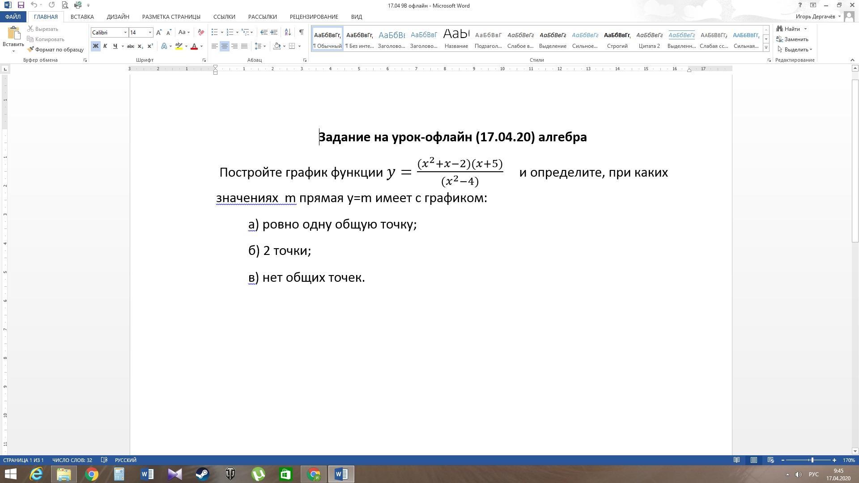The width and height of the screenshot is (859, 483).
Task: Click the grow font size icon
Action: pyautogui.click(x=159, y=32)
